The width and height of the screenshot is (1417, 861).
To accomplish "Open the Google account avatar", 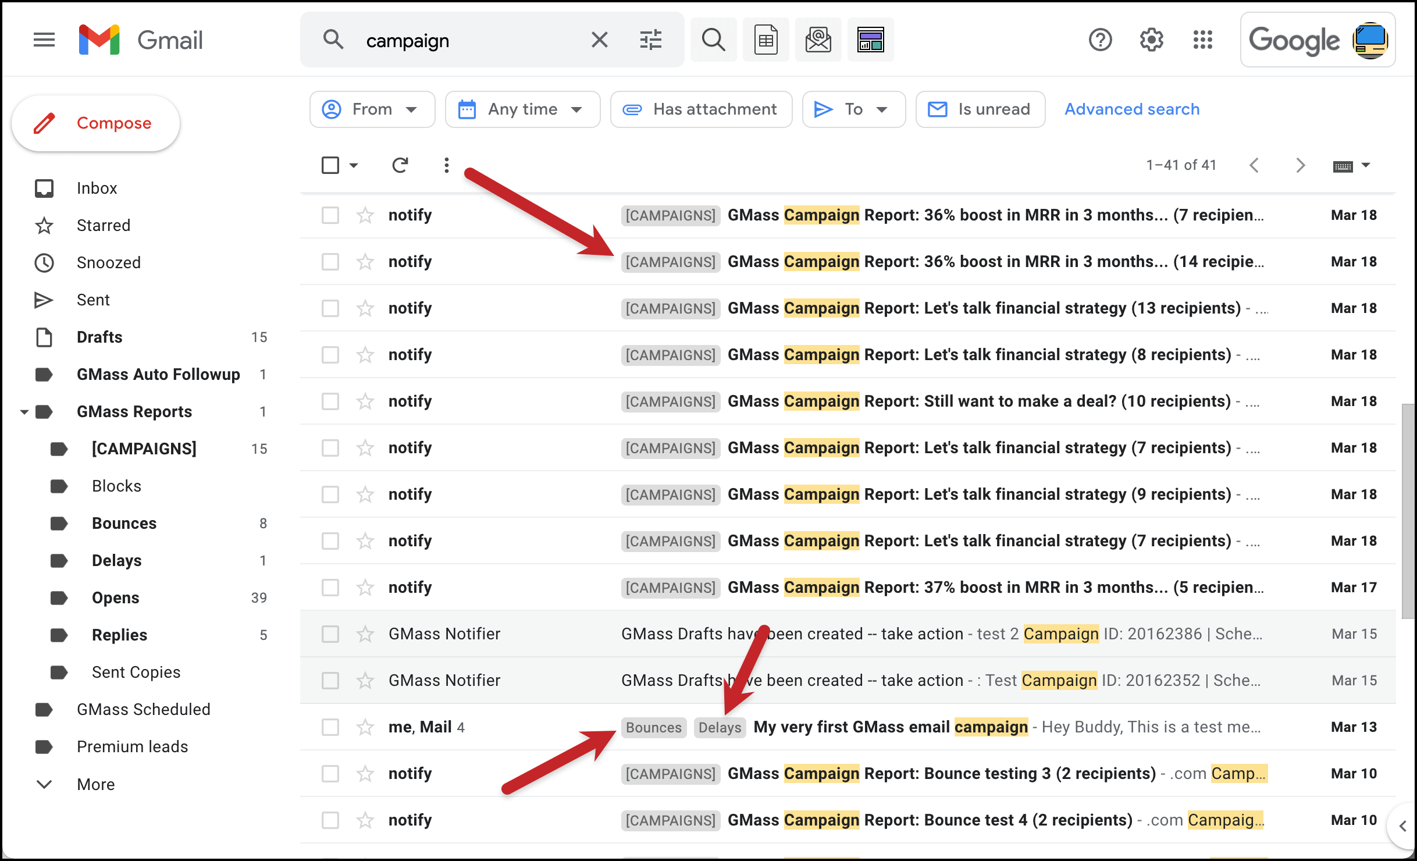I will 1370,40.
